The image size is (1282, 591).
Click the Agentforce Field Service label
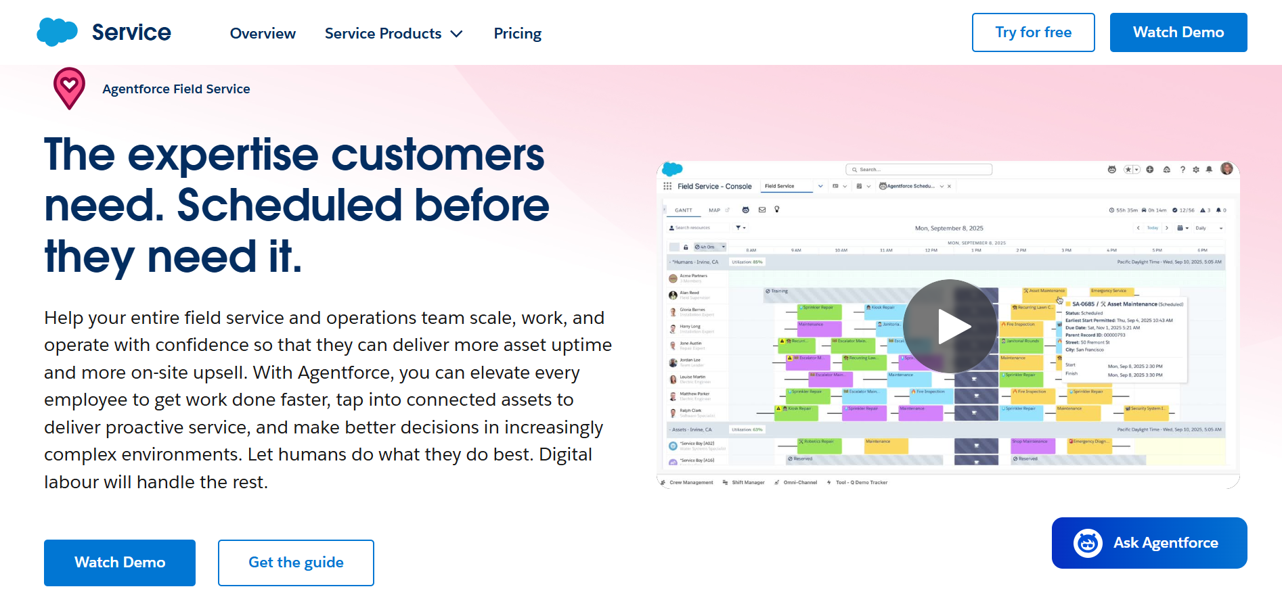[176, 89]
